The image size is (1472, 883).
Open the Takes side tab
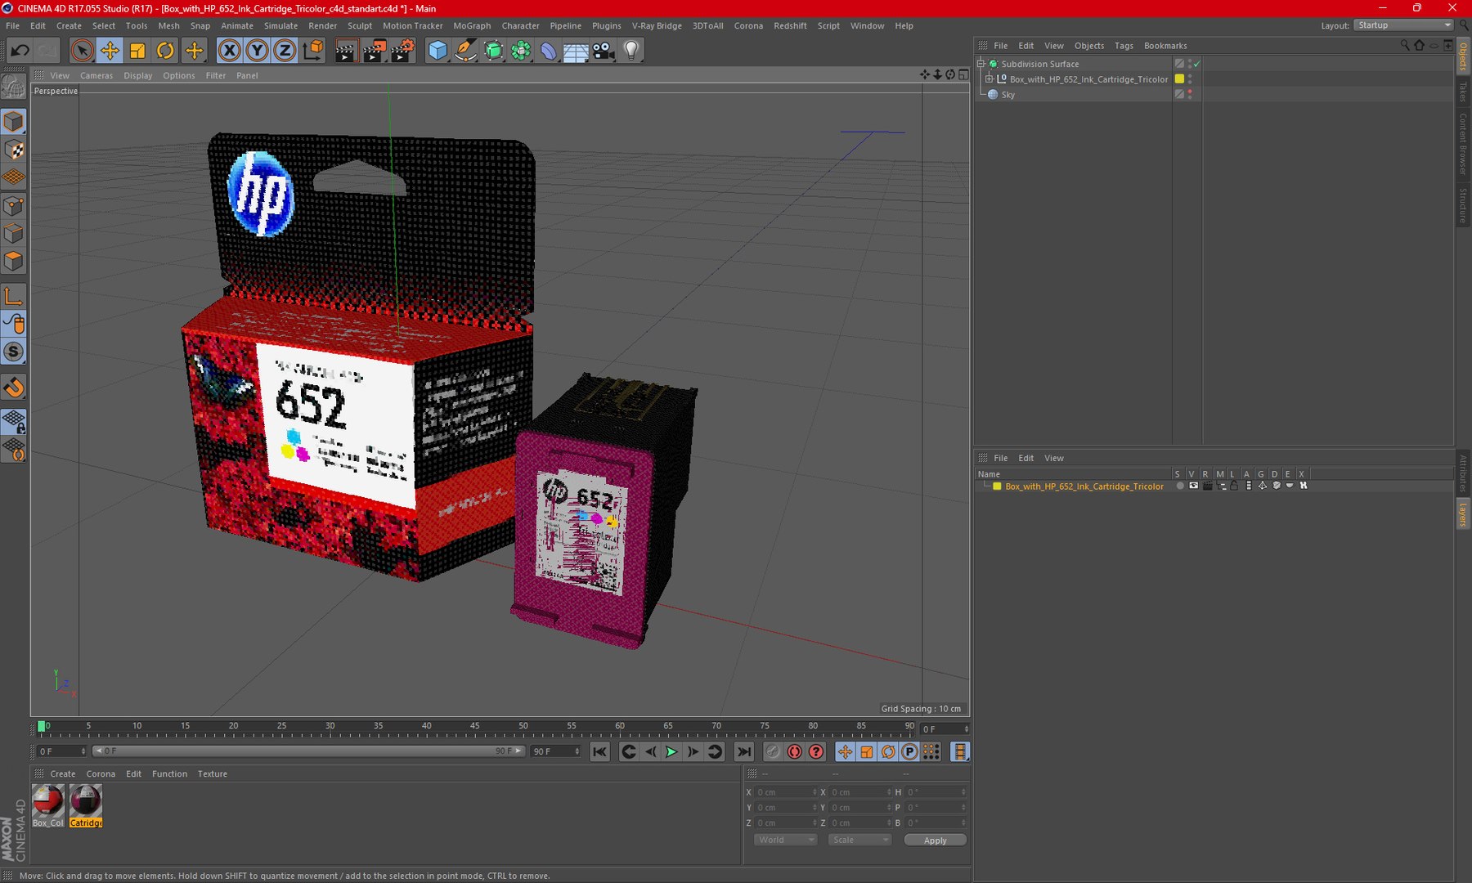click(1463, 92)
